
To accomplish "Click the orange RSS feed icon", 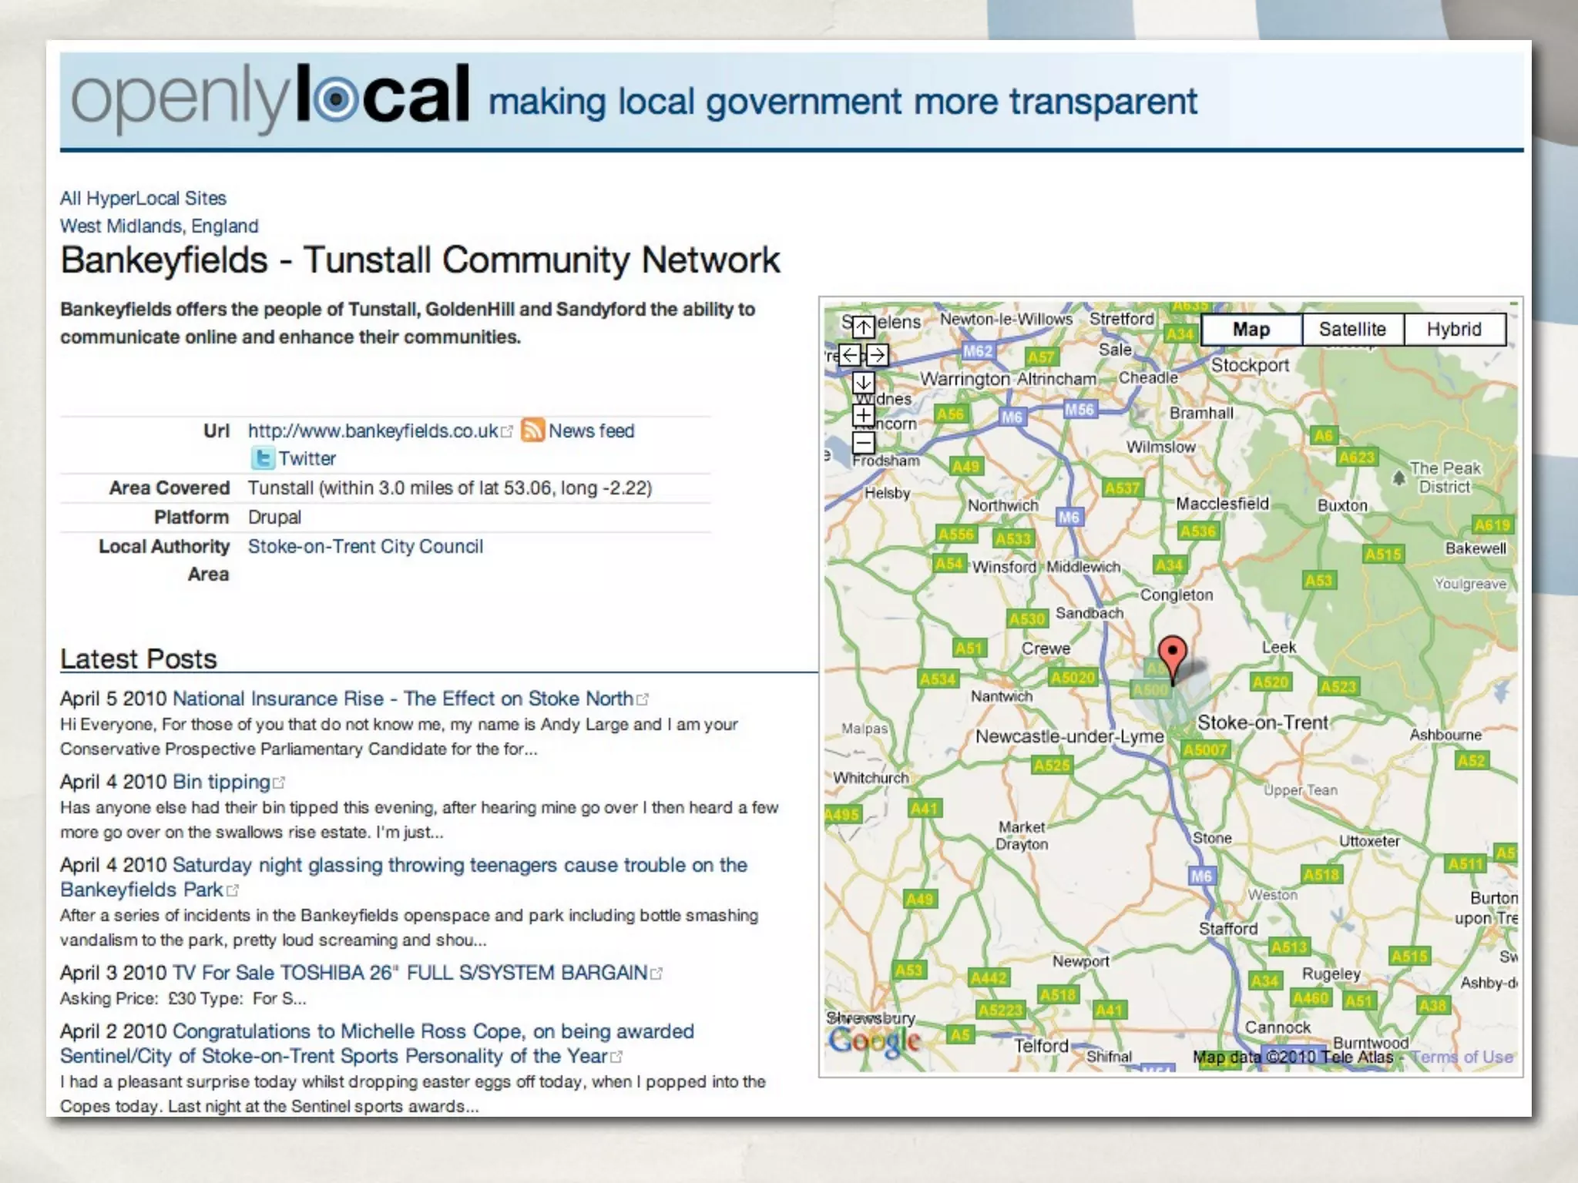I will click(x=532, y=431).
